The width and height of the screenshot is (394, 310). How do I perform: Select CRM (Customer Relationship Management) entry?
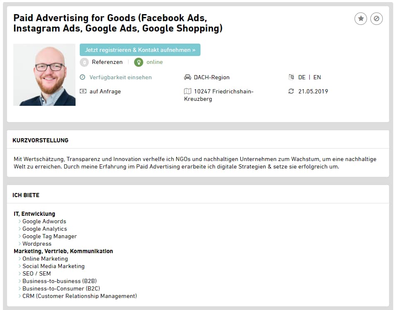click(79, 296)
